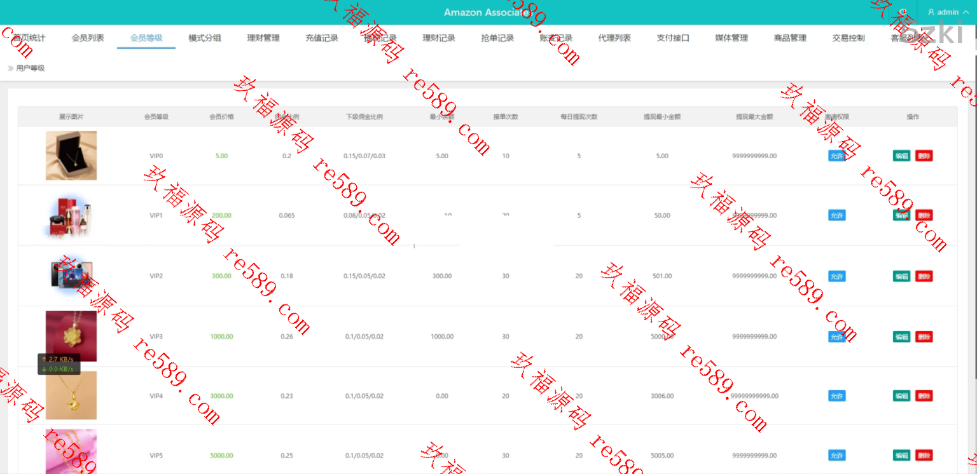Toggle the 允许 invite tag for VIP0
The width and height of the screenshot is (977, 474).
837,156
